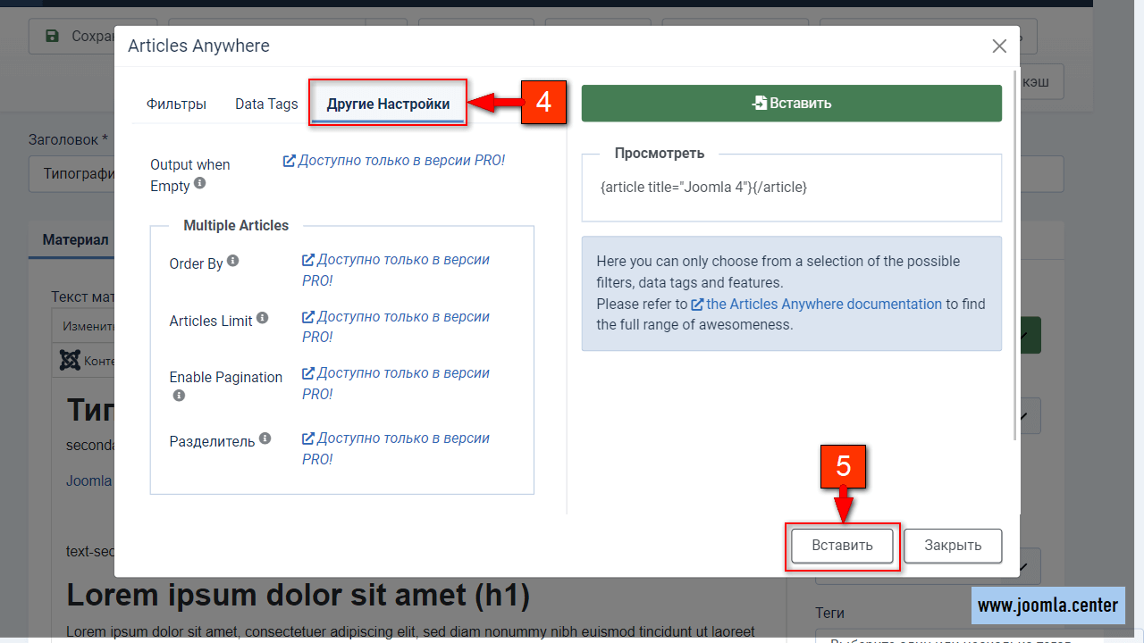This screenshot has width=1144, height=643.
Task: Open the Articles Anywhere documentation link
Action: [823, 304]
